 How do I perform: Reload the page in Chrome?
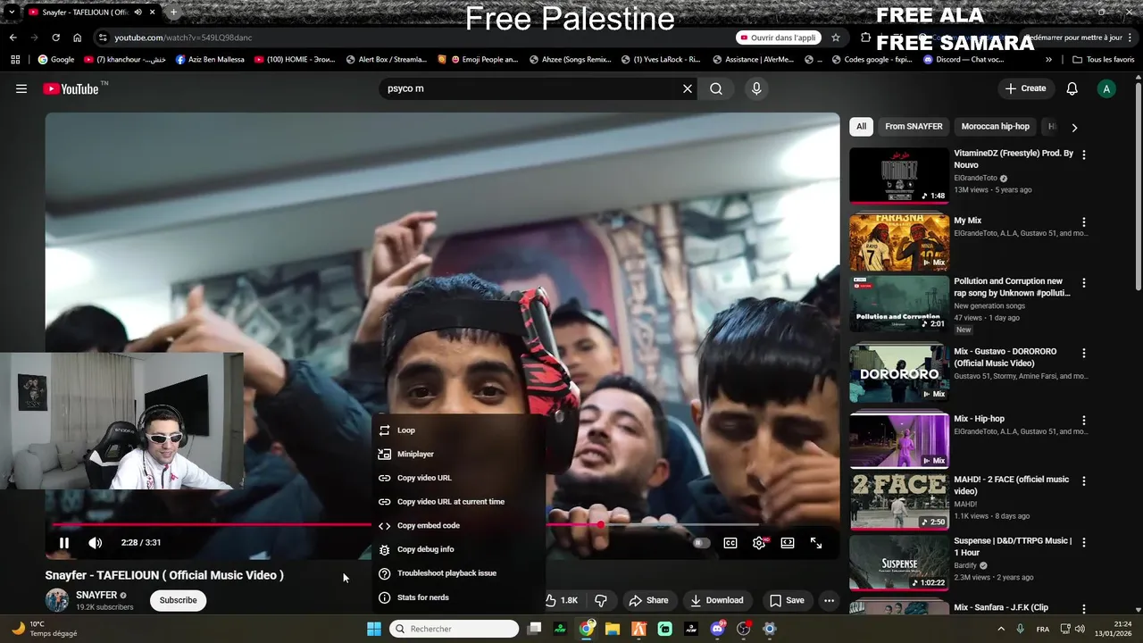[x=55, y=38]
